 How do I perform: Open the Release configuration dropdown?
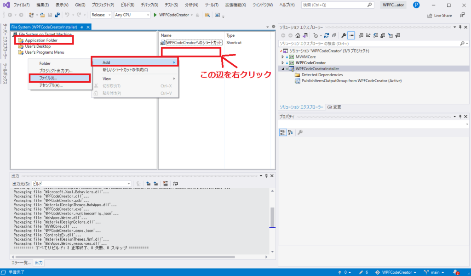(101, 15)
